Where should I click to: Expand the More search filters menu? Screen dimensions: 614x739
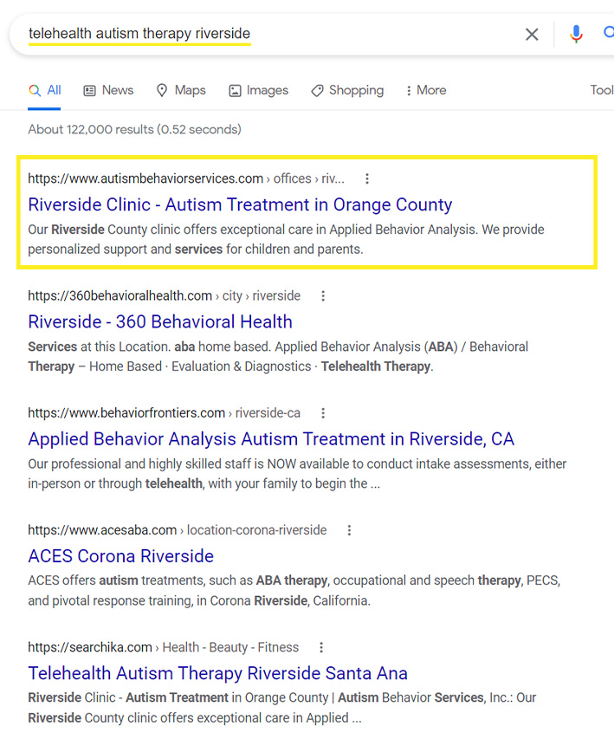[x=425, y=90]
